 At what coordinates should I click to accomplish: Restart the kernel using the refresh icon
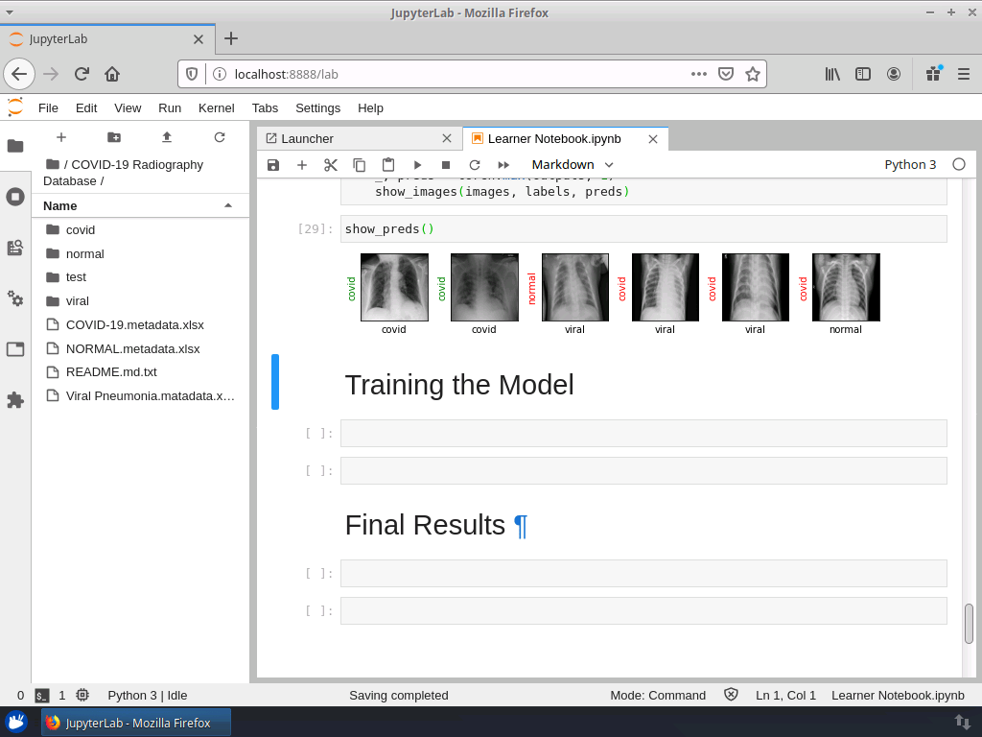tap(474, 165)
